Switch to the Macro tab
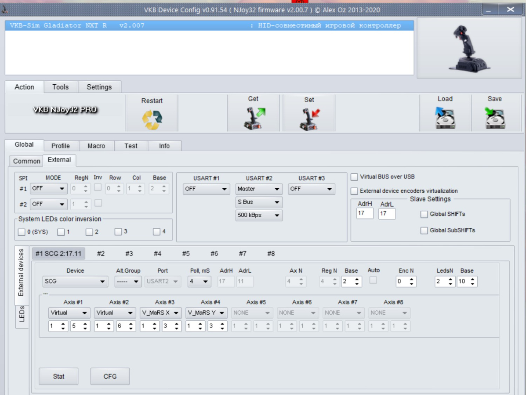The width and height of the screenshot is (526, 395). (x=96, y=146)
